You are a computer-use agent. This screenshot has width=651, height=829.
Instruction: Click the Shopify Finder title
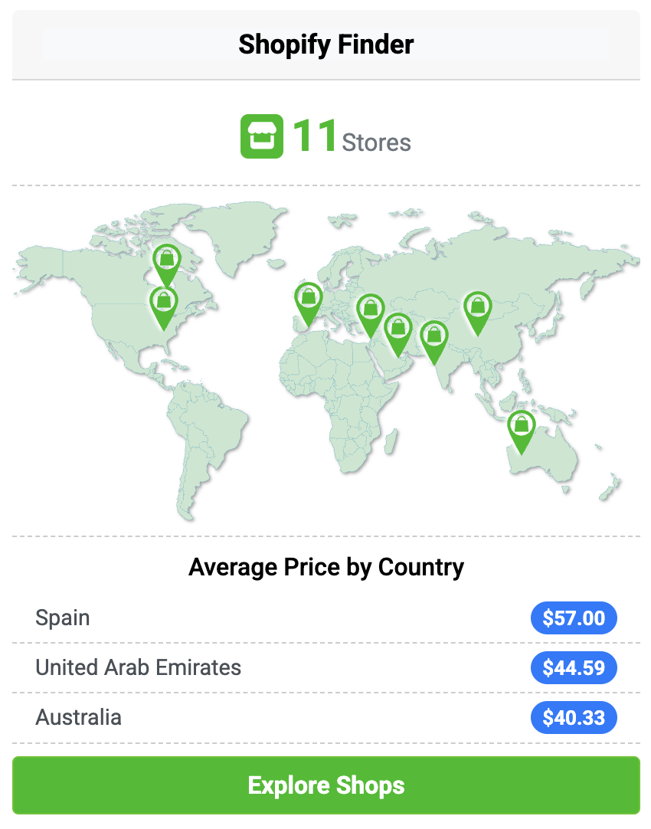[x=325, y=44]
